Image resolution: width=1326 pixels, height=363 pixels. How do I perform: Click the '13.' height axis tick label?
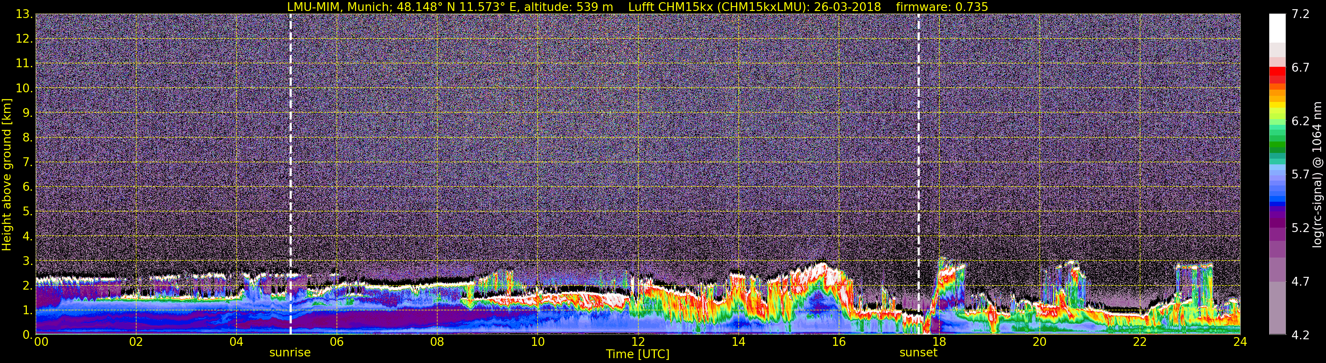(24, 15)
